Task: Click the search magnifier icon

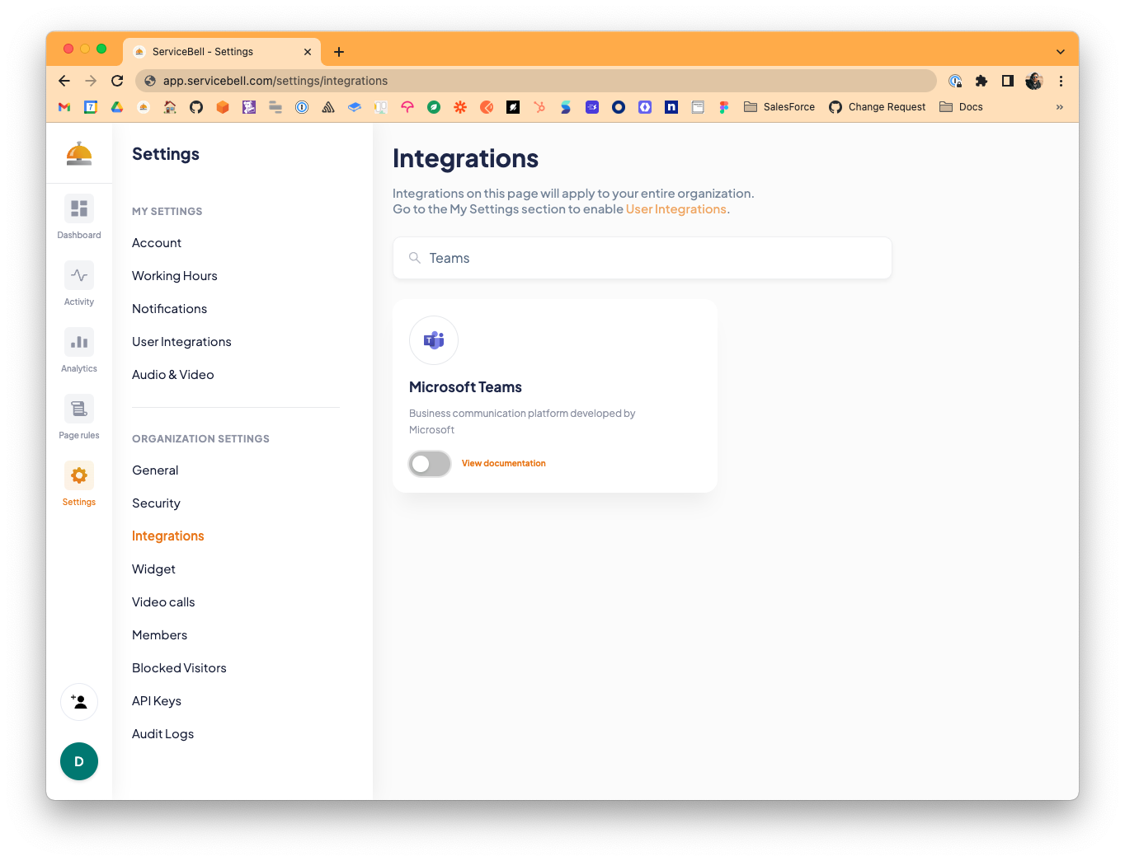Action: coord(415,258)
